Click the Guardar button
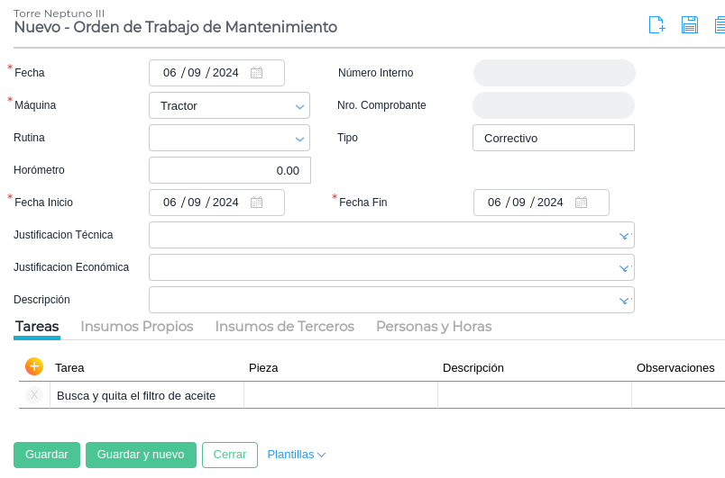Viewport: 725px width, 478px height. 47,455
